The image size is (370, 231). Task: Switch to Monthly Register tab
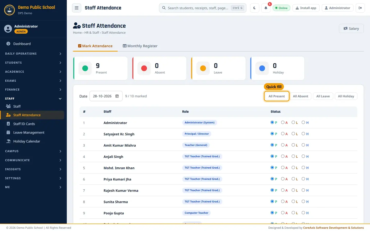[x=140, y=46]
